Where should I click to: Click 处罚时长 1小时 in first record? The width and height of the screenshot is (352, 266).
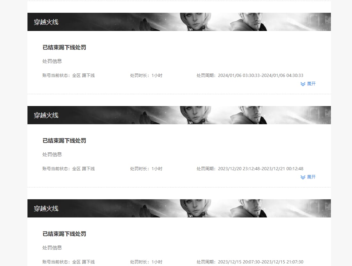pyautogui.click(x=146, y=75)
